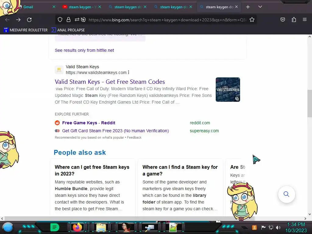Open the green chat app on taskbar
The height and width of the screenshot is (234, 312).
click(x=55, y=227)
